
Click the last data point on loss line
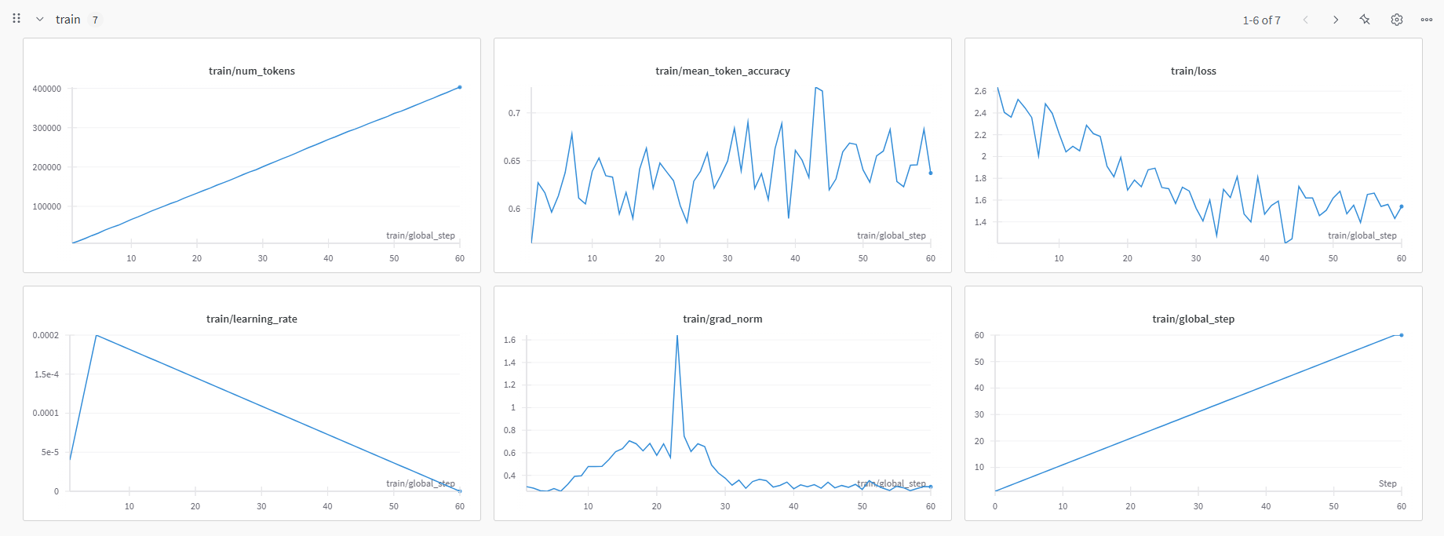coord(1402,206)
